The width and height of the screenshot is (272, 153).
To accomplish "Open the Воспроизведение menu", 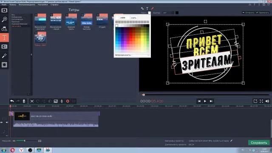I will click(27, 5).
